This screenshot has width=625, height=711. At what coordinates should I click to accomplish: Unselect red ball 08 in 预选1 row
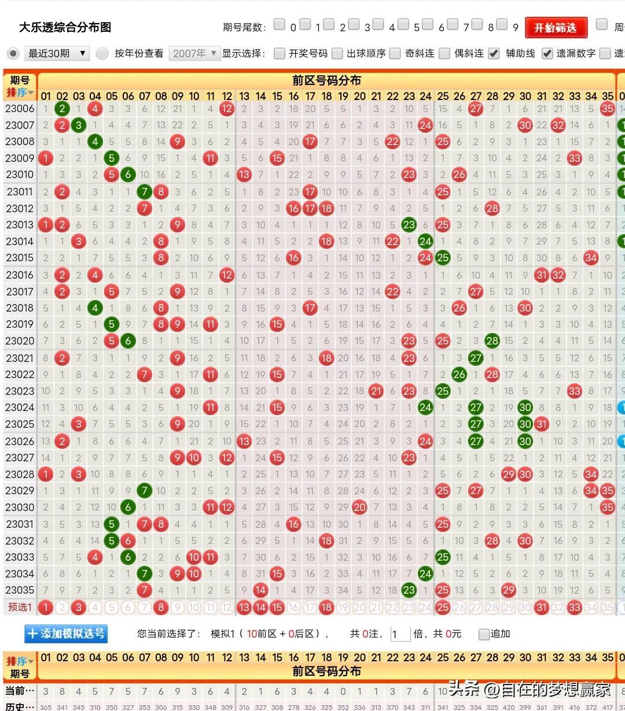[161, 608]
